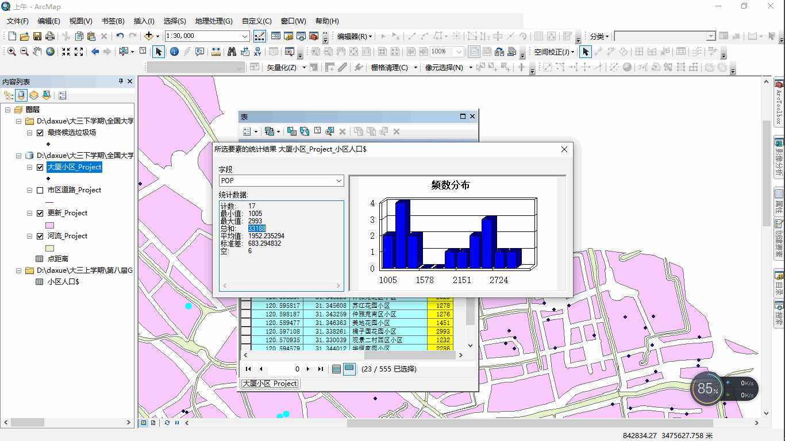
Task: Go to first record in table
Action: (x=248, y=369)
